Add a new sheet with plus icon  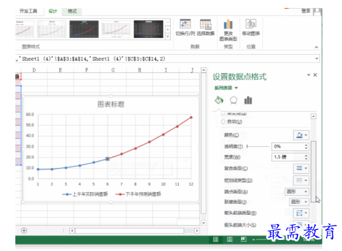[x=24, y=231]
